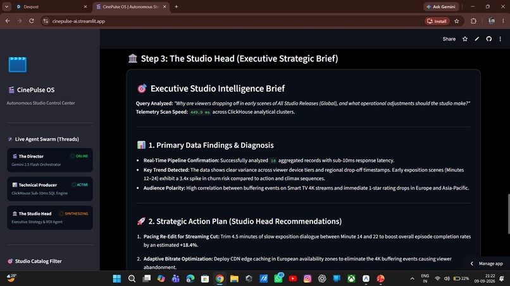Focus the address bar with cinepulse-ai.streamlit.app
This screenshot has height=286, width=510.
pyautogui.click(x=231, y=21)
